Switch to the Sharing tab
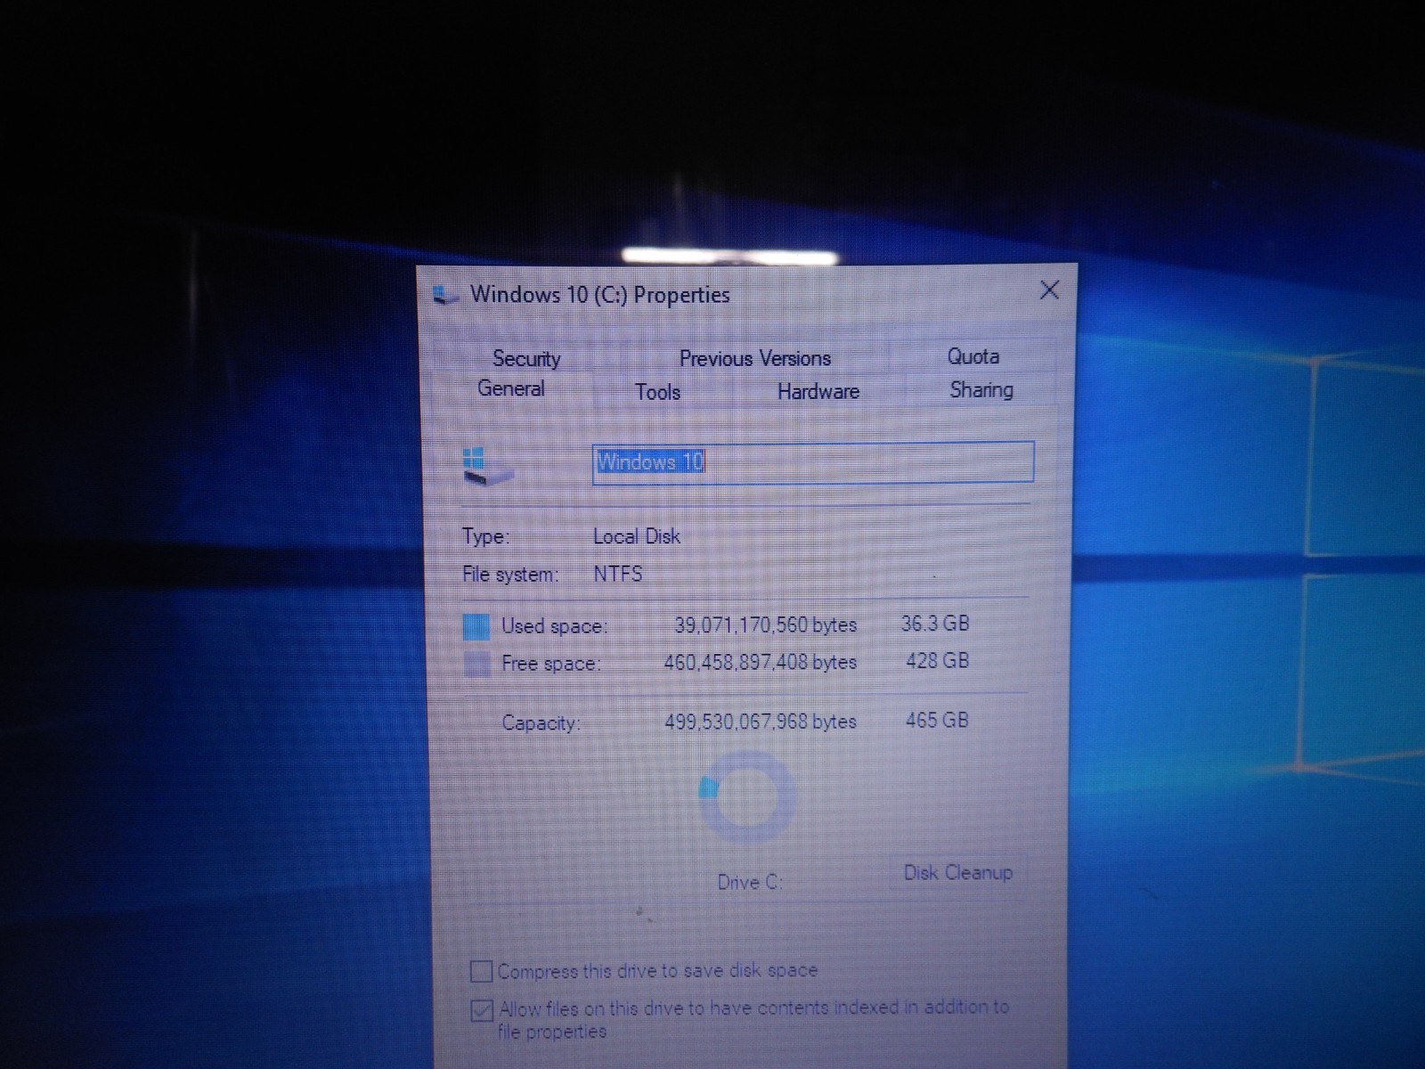The height and width of the screenshot is (1069, 1425). [x=981, y=389]
